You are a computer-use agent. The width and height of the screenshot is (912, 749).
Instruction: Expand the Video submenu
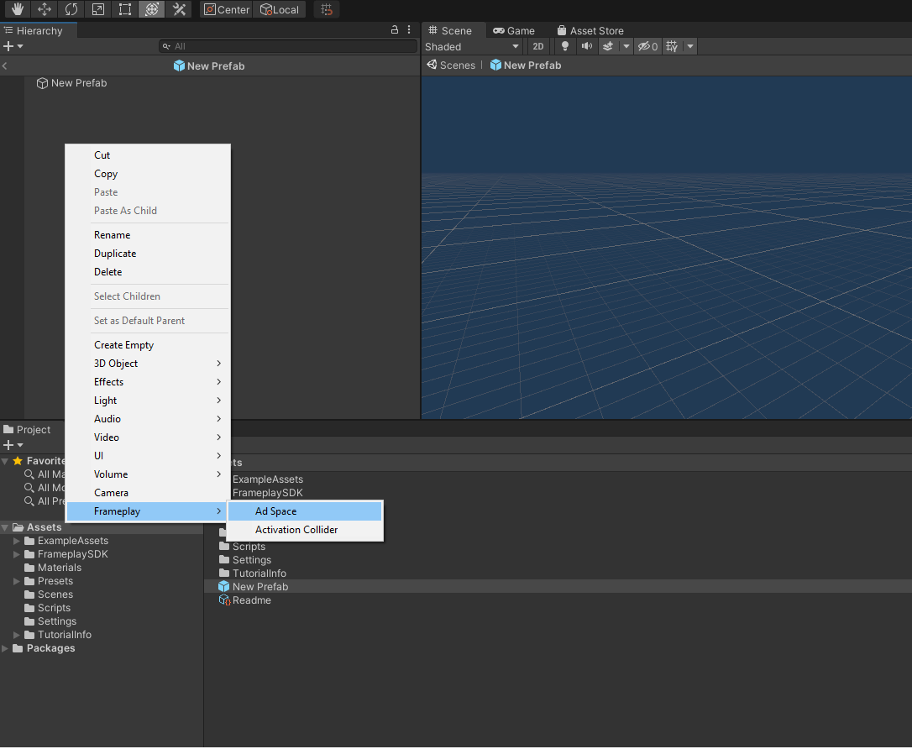pos(148,437)
